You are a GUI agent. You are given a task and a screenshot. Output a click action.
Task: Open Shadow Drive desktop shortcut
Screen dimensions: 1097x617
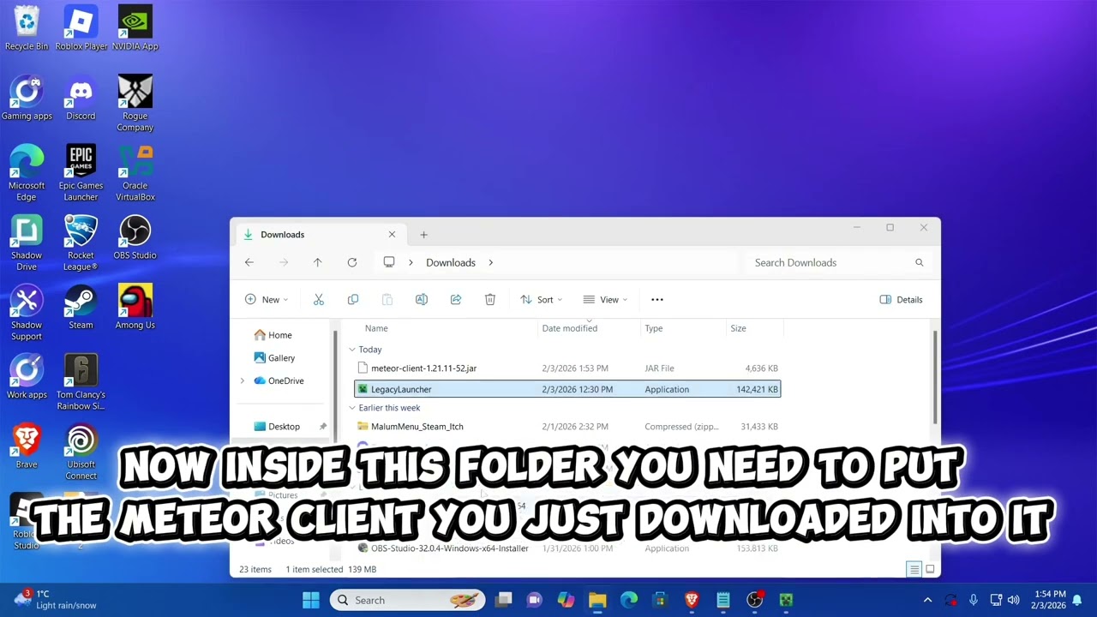pyautogui.click(x=27, y=243)
